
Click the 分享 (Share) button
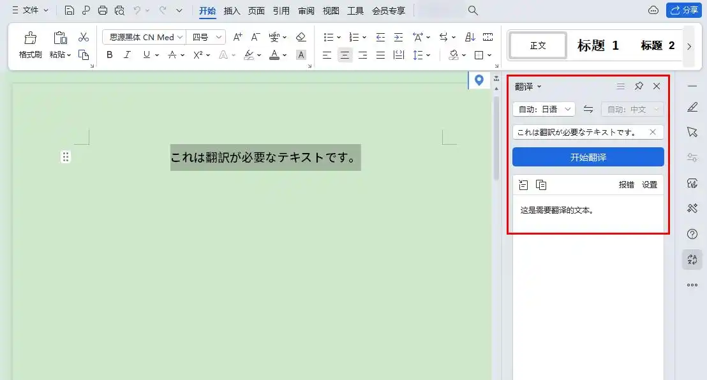(x=684, y=10)
